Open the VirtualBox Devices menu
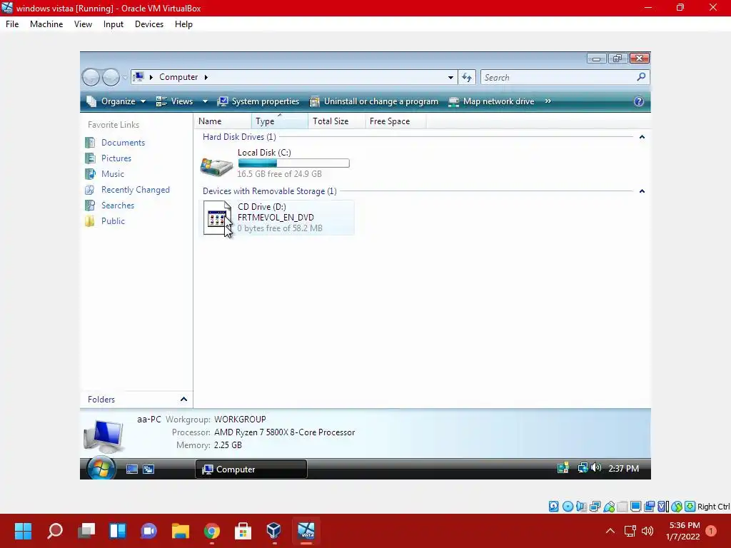The width and height of the screenshot is (731, 548). pos(149,24)
